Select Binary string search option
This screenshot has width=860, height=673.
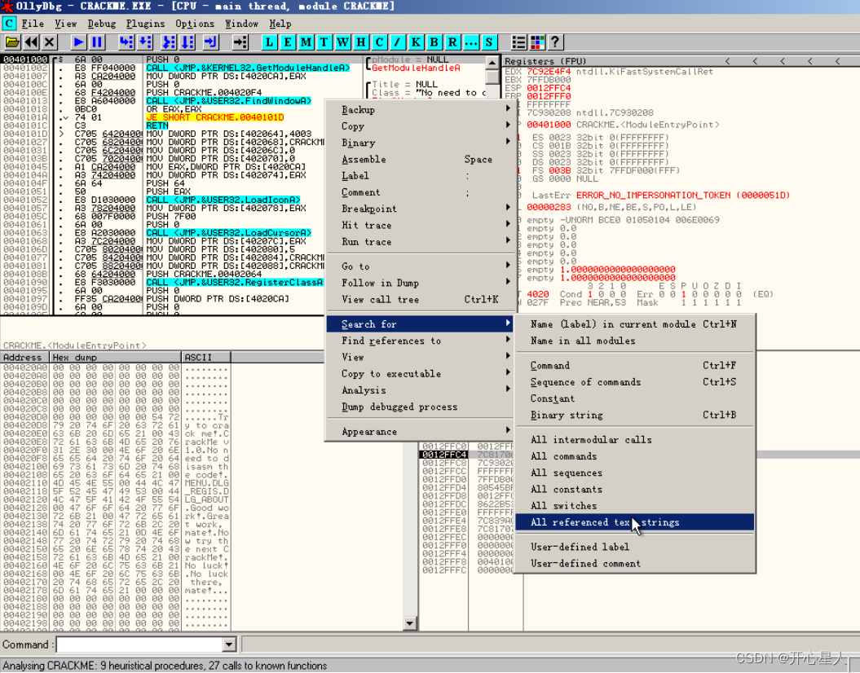pyautogui.click(x=634, y=415)
